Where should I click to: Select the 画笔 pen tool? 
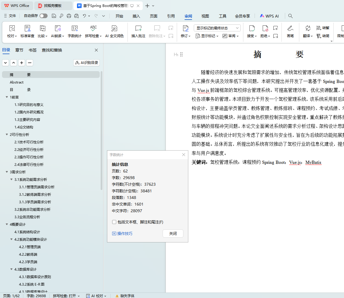coord(290,29)
